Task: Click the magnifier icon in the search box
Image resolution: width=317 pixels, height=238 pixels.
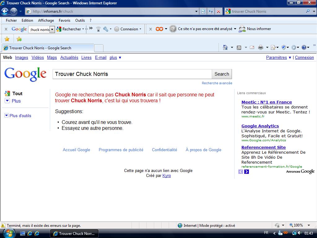Action: coord(308,11)
